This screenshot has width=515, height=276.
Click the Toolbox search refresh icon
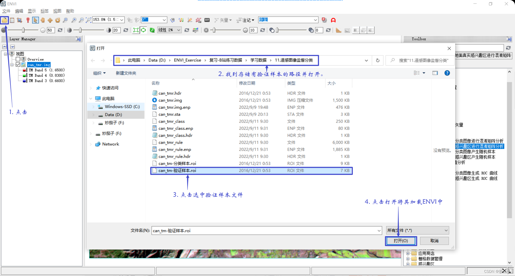508,48
